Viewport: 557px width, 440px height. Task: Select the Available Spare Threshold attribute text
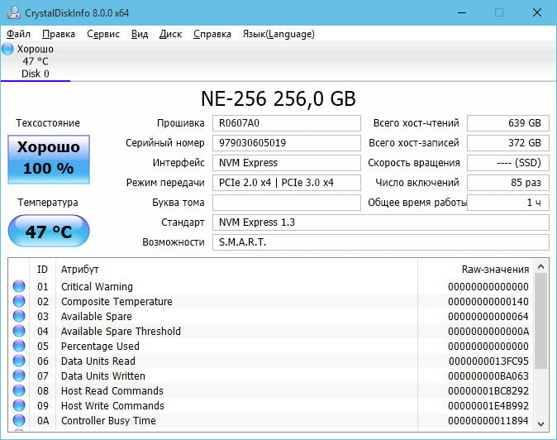pos(121,332)
